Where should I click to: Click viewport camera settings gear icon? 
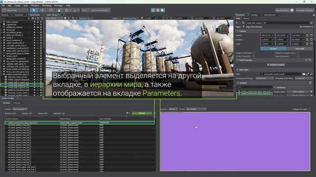click(65, 18)
